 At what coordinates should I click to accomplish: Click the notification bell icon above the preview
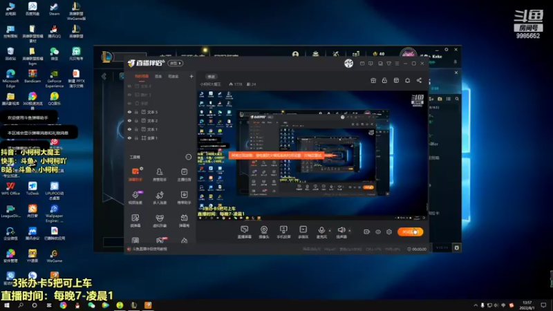click(407, 80)
